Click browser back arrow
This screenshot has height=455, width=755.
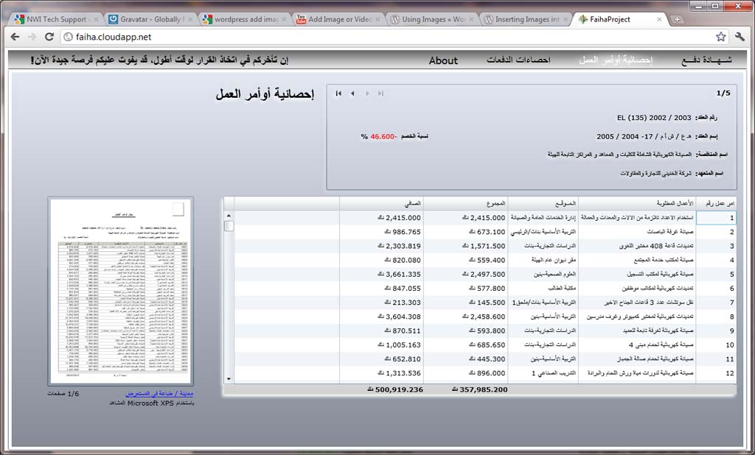[15, 36]
